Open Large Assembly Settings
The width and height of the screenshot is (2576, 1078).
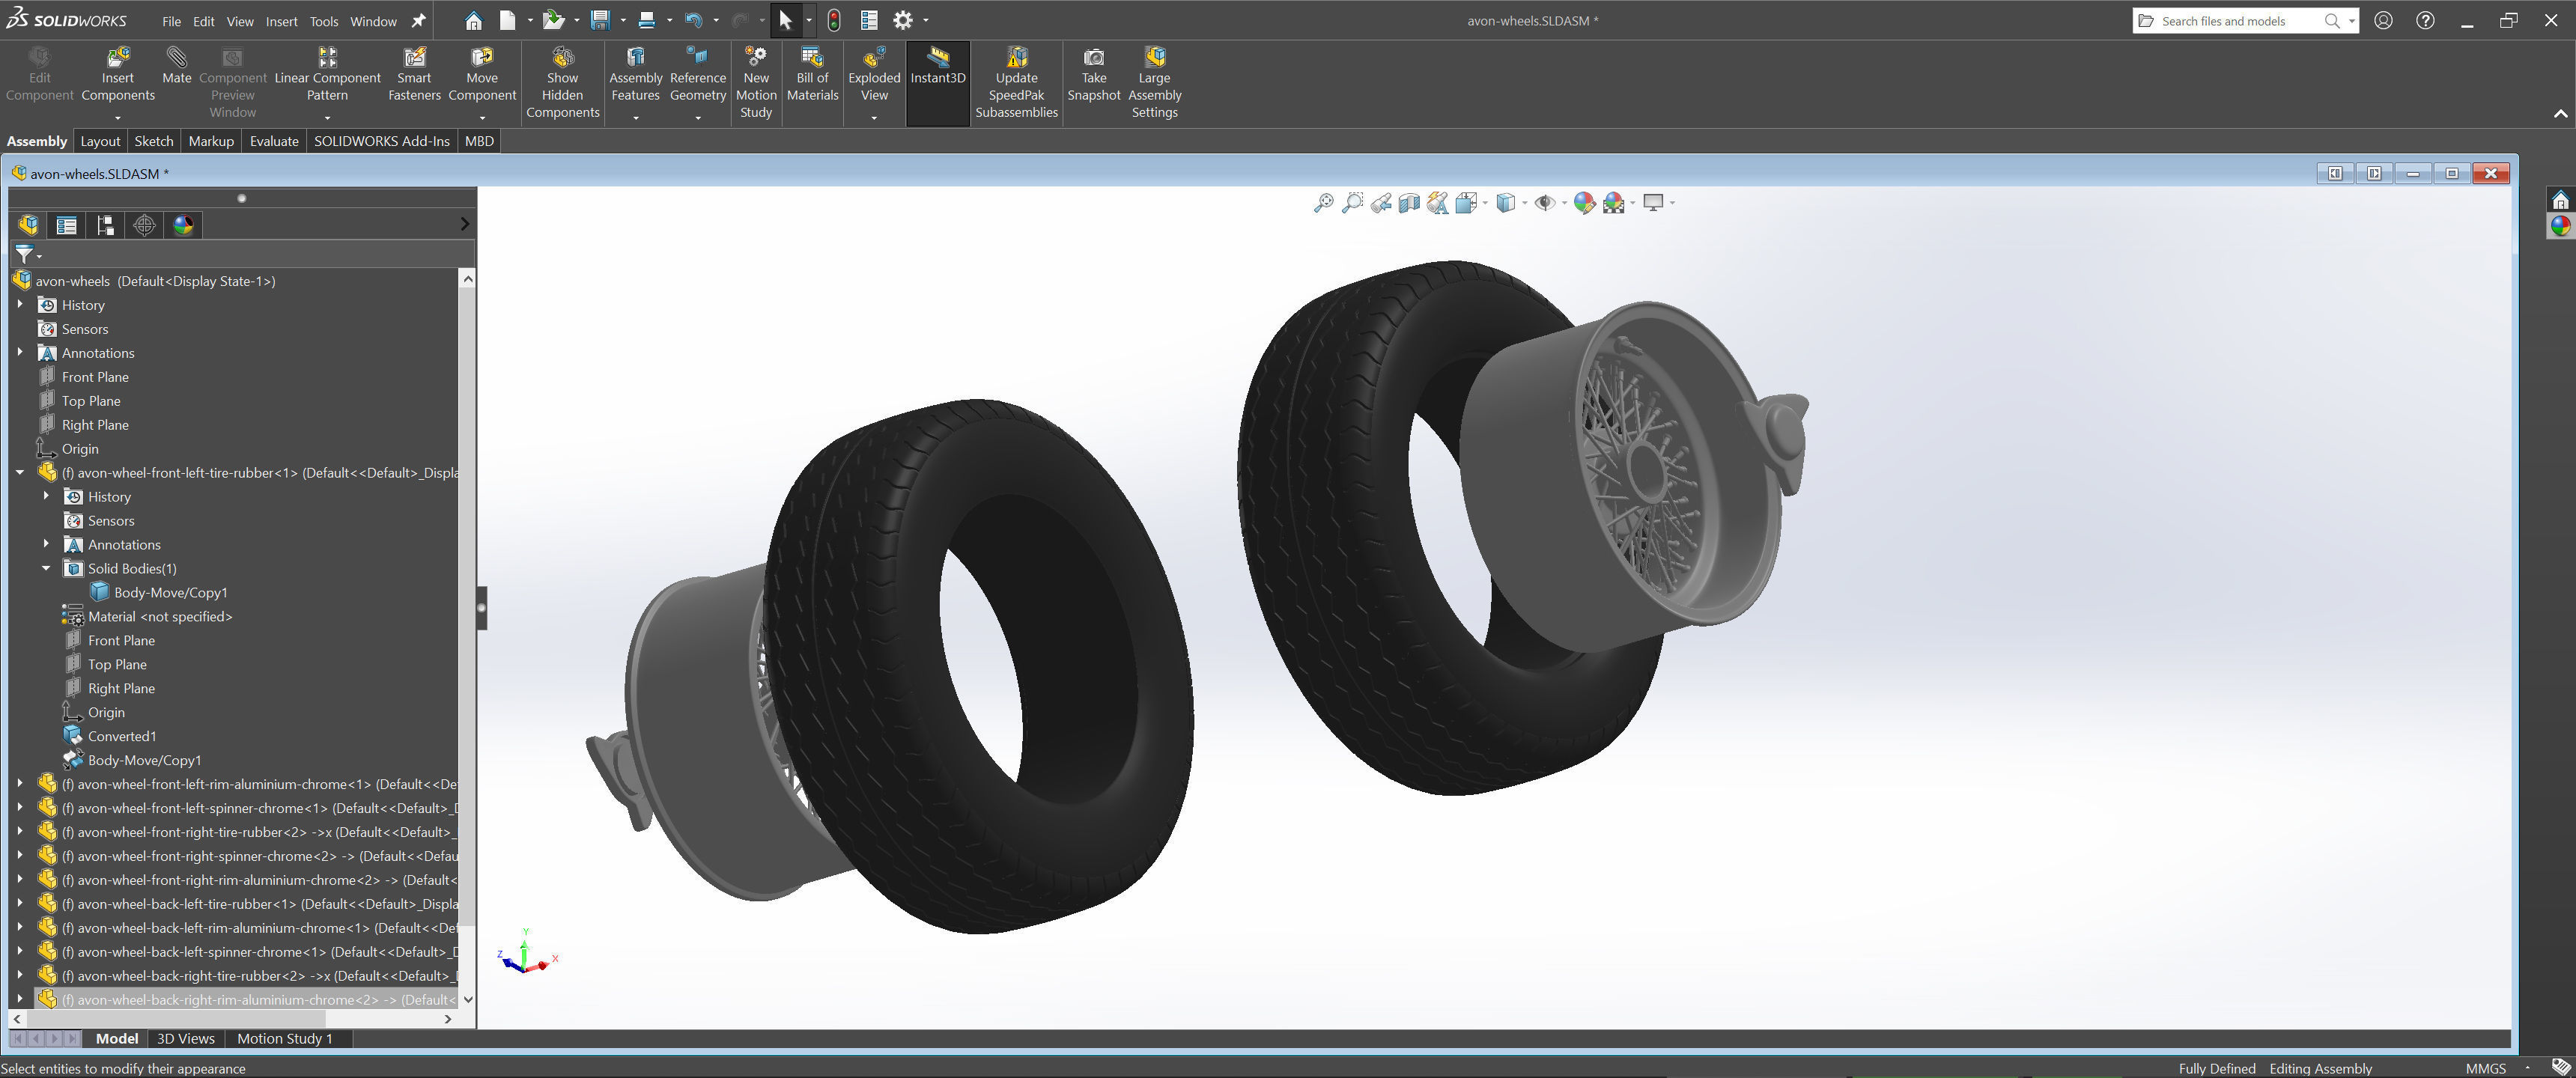[1154, 83]
